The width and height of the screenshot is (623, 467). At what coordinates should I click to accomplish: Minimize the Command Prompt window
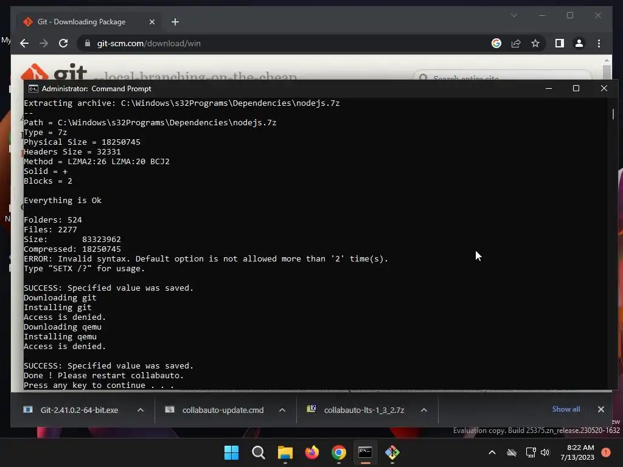[549, 88]
